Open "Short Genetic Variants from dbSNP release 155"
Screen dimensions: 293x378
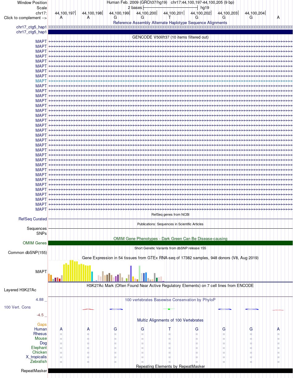[x=170, y=248]
